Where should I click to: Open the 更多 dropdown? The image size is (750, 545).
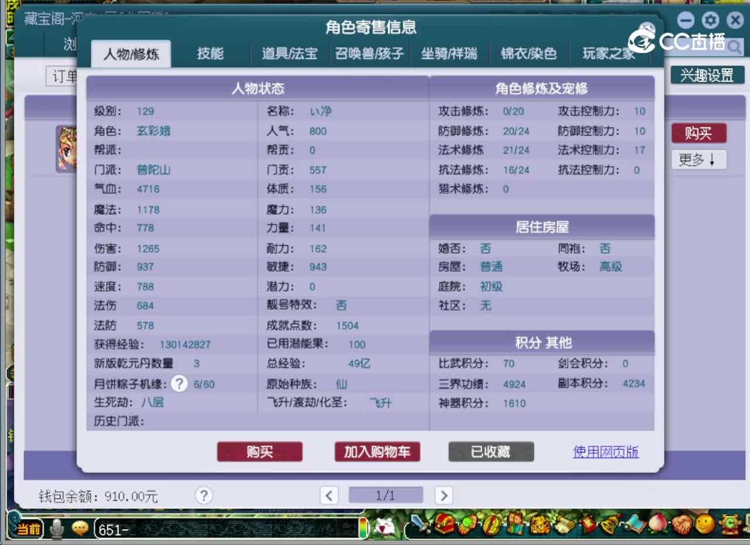698,159
